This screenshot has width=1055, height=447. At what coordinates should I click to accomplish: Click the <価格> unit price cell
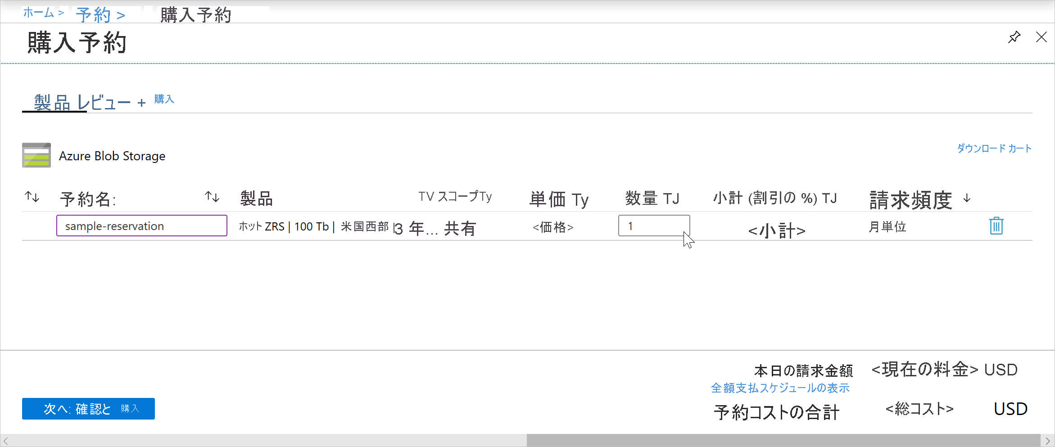tap(553, 227)
